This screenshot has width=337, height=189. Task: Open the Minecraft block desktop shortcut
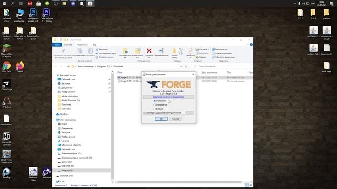tap(6, 50)
